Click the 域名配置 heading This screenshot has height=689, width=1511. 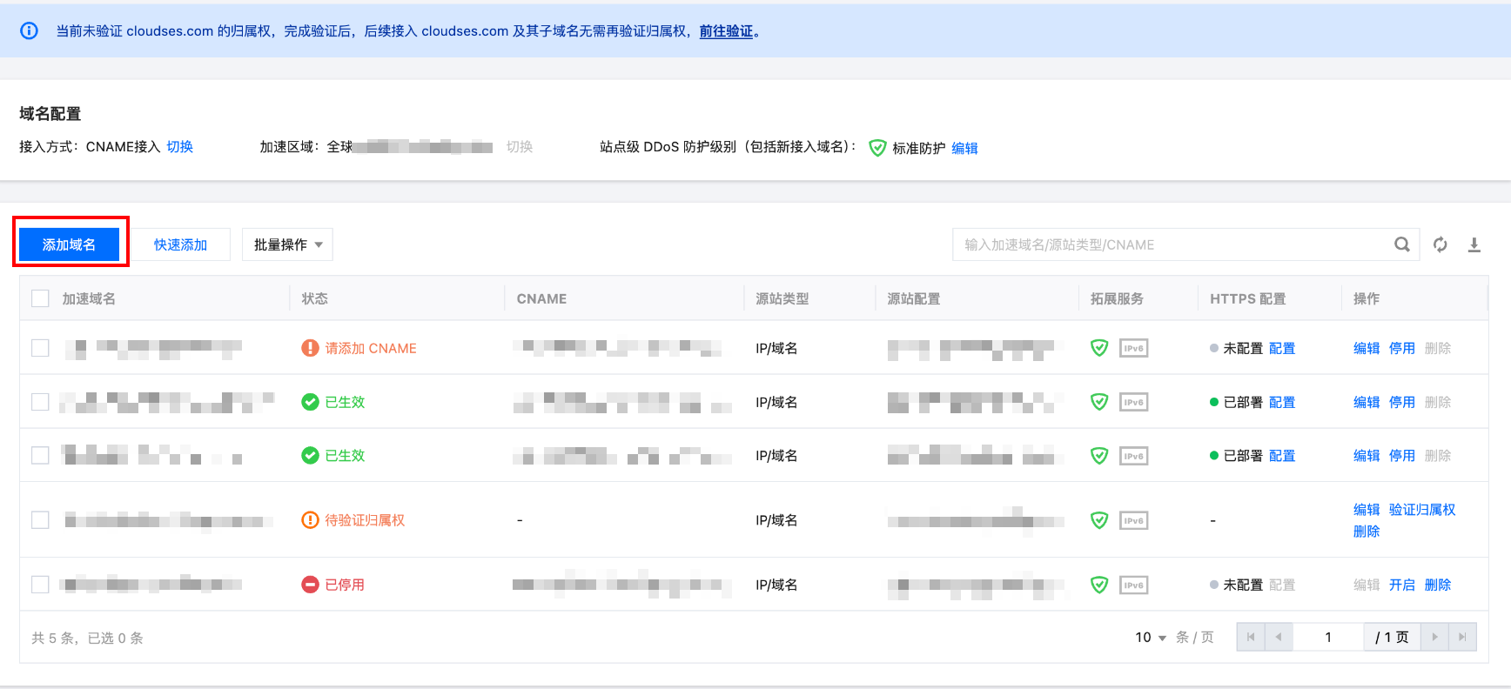50,114
